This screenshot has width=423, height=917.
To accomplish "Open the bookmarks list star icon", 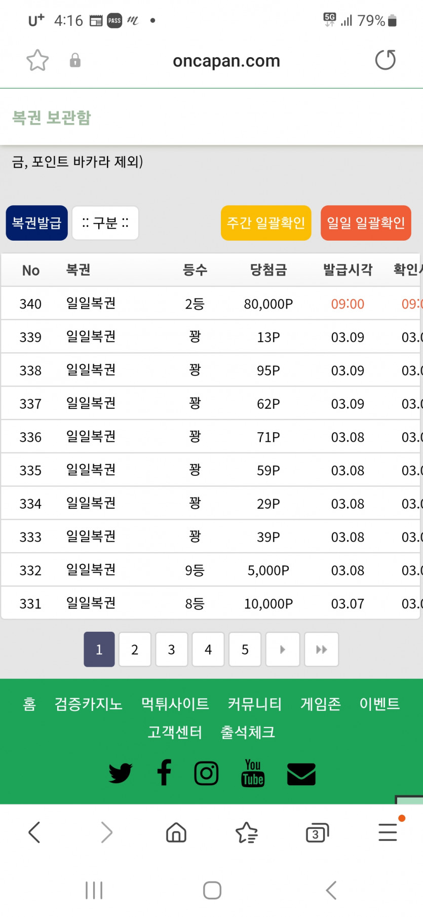I will coord(247,832).
